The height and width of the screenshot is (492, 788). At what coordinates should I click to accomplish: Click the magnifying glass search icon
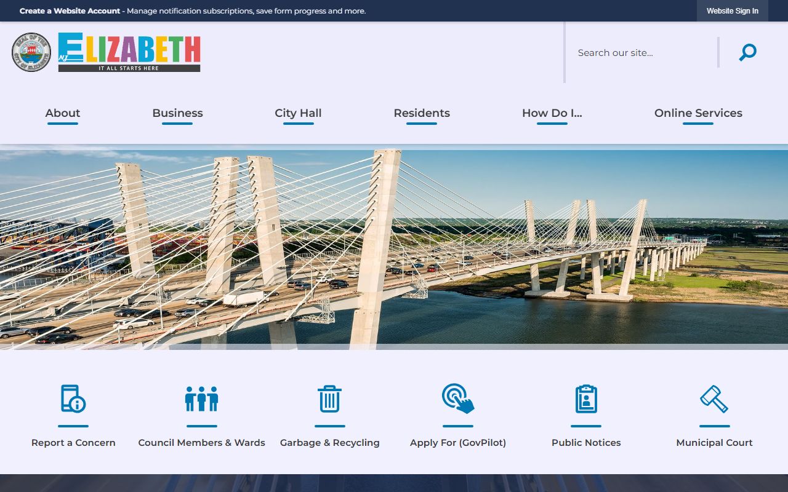747,53
